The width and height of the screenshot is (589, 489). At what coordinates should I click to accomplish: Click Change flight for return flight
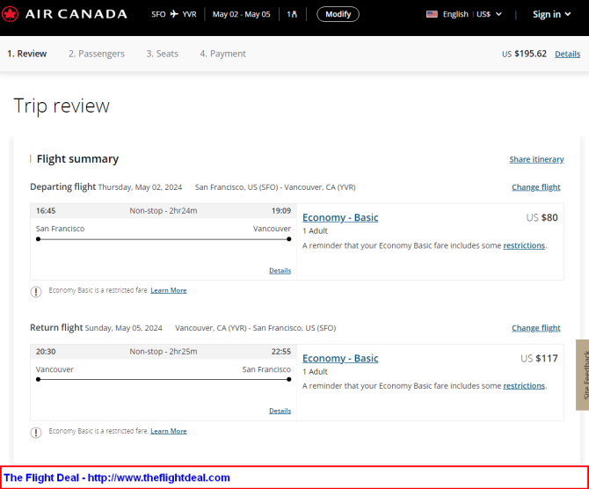pyautogui.click(x=535, y=328)
